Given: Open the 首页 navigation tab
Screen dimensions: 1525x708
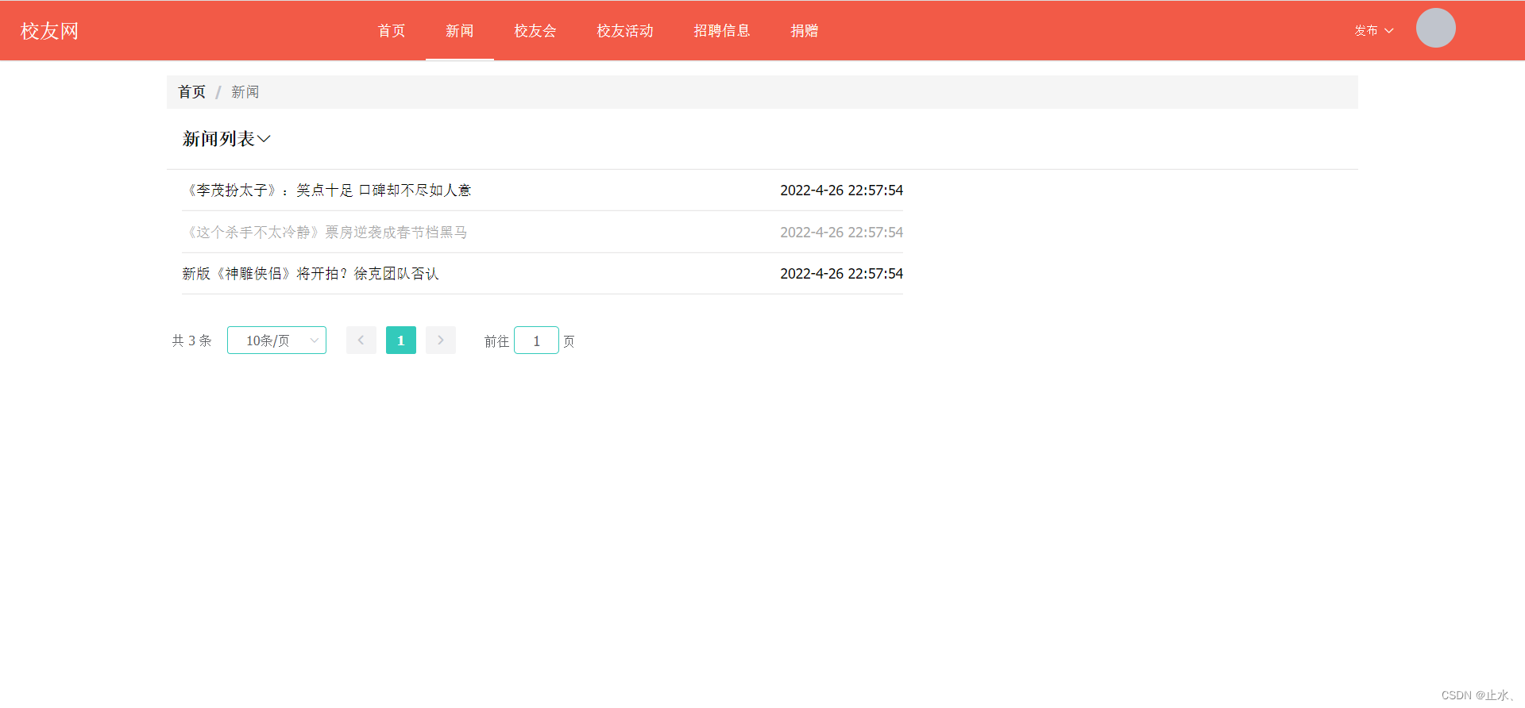Looking at the screenshot, I should (x=392, y=31).
